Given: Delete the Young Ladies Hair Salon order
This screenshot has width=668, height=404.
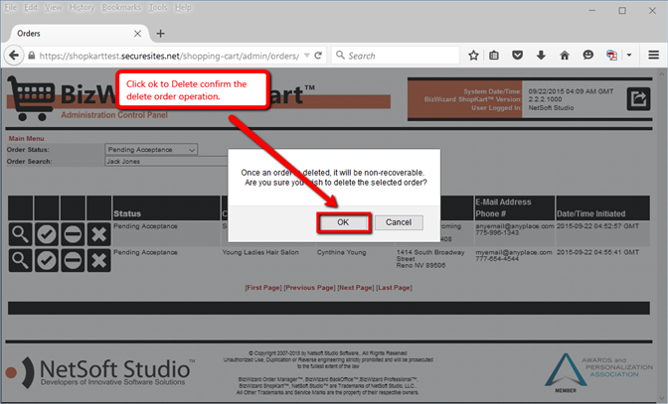Looking at the screenshot, I should 98,260.
